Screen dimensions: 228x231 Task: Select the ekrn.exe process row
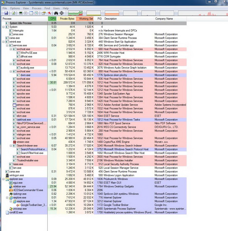pos(94,116)
